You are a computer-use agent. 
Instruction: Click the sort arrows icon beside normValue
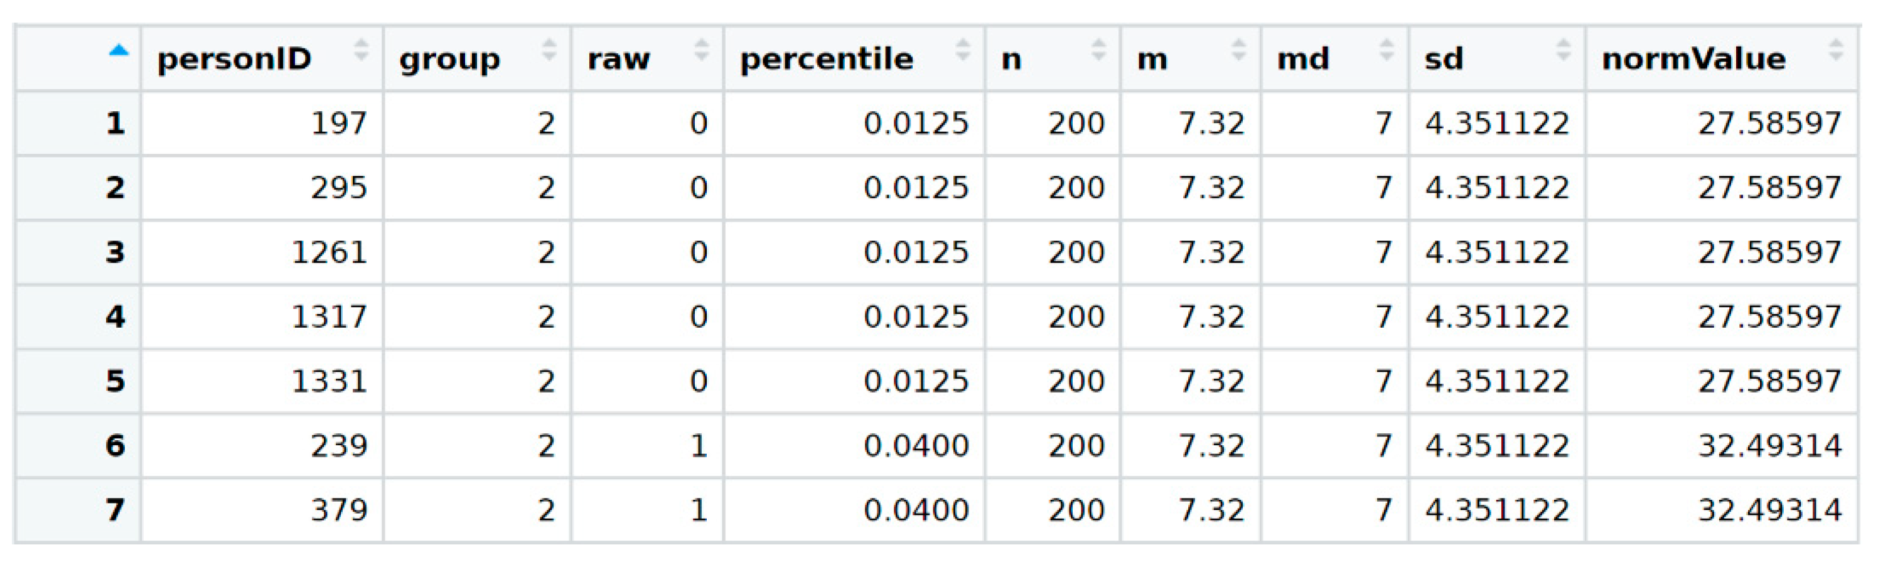coord(1835,50)
